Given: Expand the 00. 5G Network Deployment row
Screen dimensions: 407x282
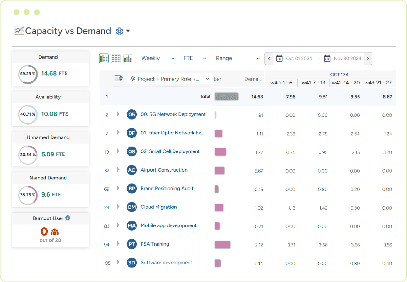Looking at the screenshot, I should [x=118, y=114].
